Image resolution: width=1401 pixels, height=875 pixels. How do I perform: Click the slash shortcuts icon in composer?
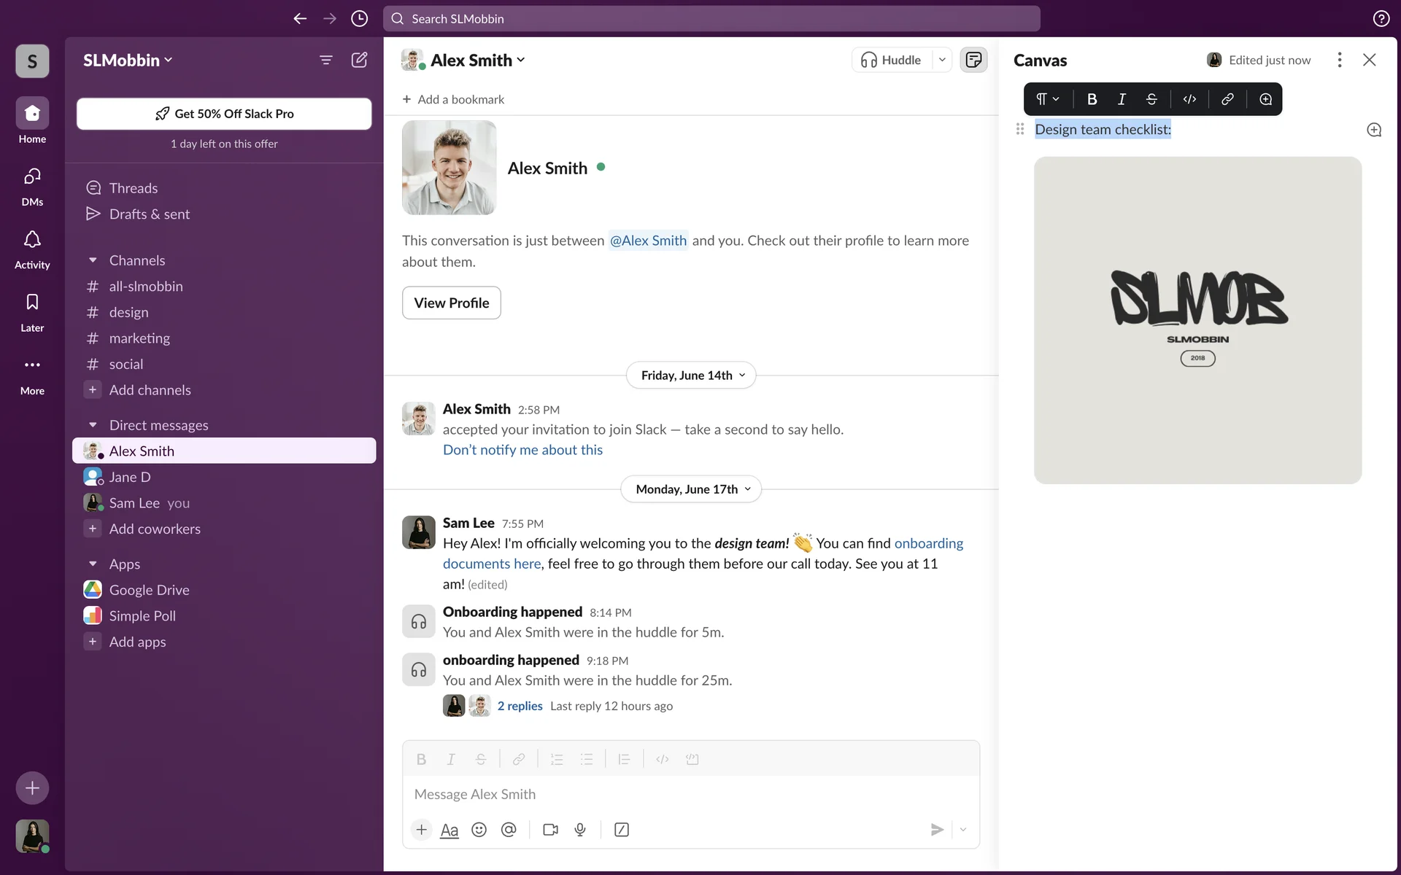pos(622,830)
